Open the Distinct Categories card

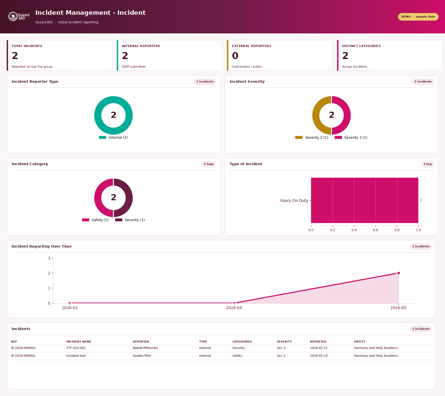click(x=390, y=55)
